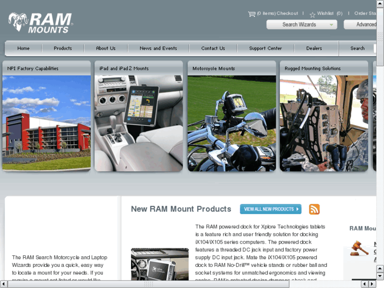384x288 pixels.
Task: Open the orange RSS feed icon
Action: 314,209
